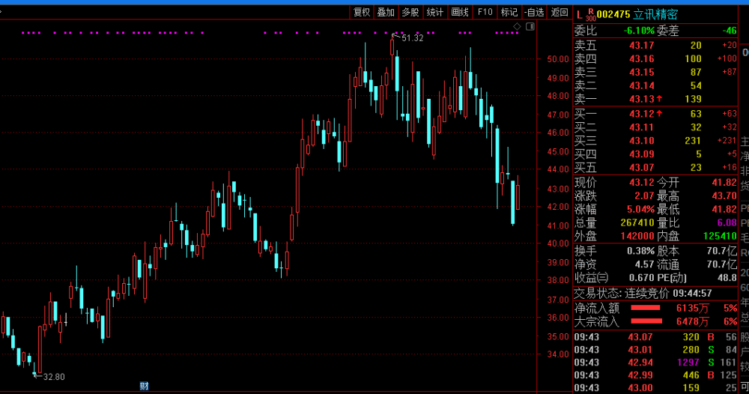Image resolution: width=749 pixels, height=394 pixels.
Task: Click the 委比 -6.10% value
Action: click(639, 31)
